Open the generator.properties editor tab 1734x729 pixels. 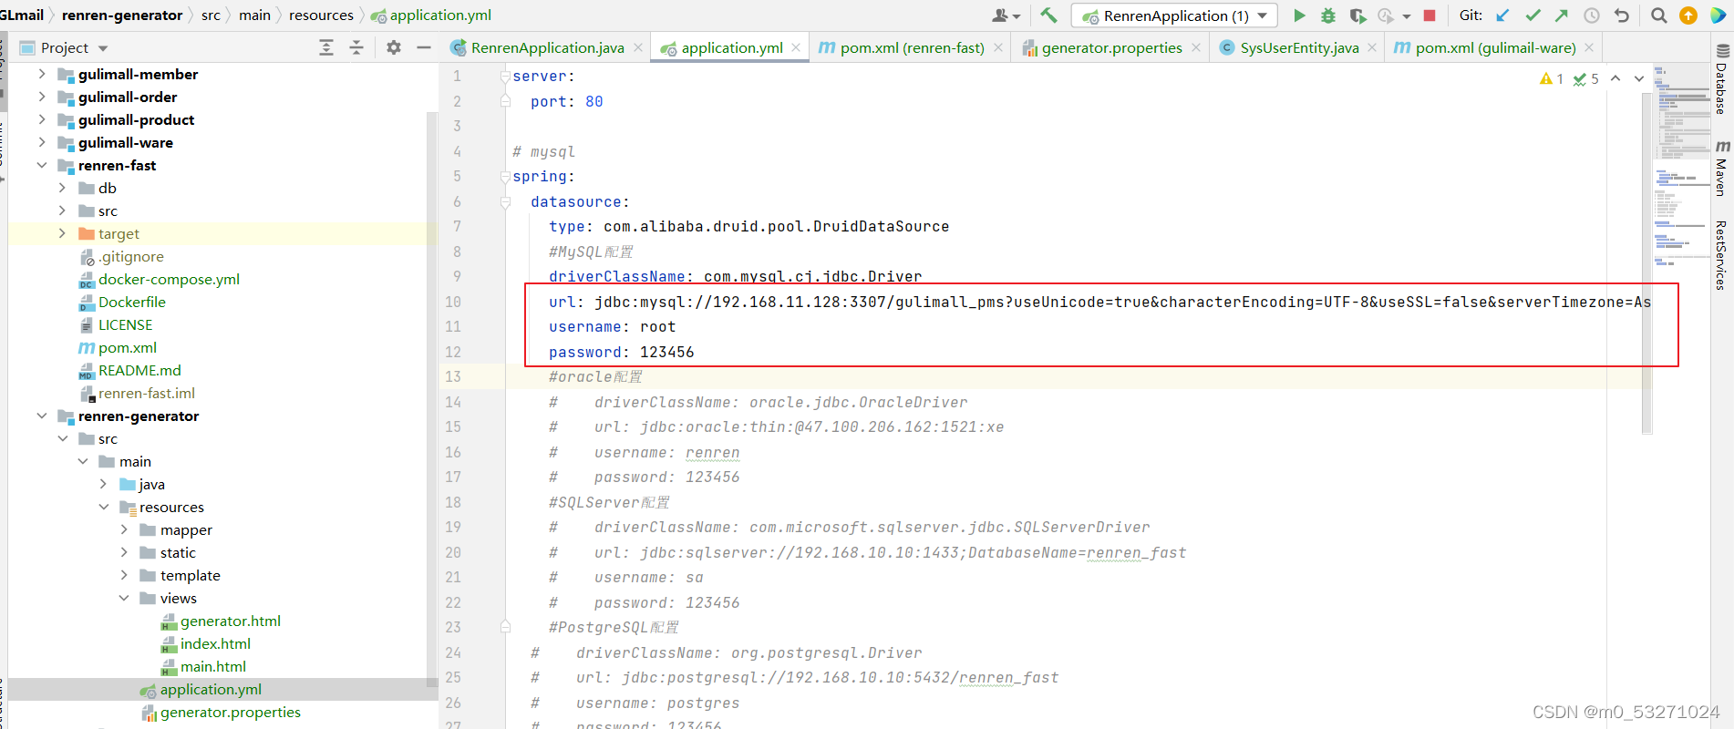1111,47
